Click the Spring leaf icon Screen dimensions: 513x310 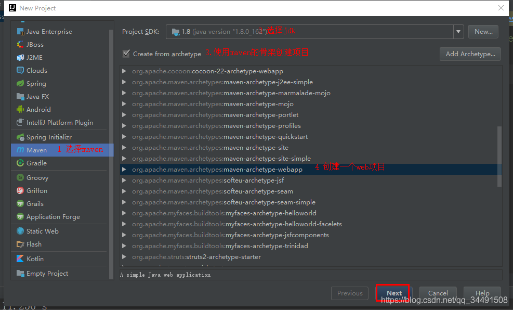pyautogui.click(x=20, y=83)
